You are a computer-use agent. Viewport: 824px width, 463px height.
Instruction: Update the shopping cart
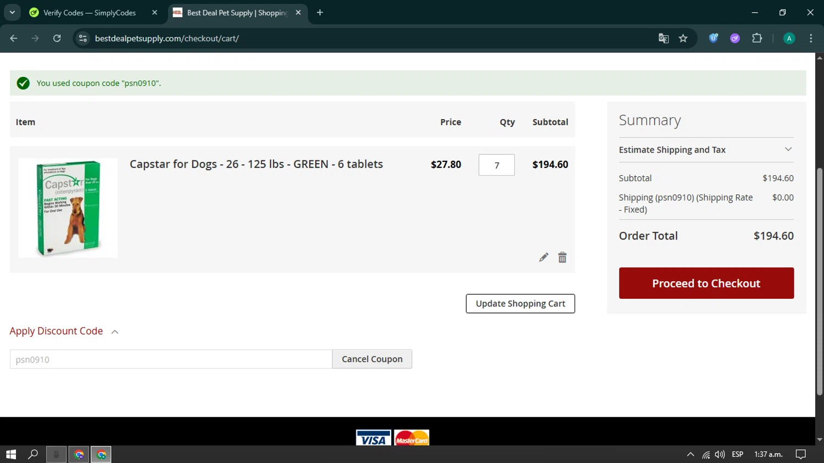coord(520,304)
